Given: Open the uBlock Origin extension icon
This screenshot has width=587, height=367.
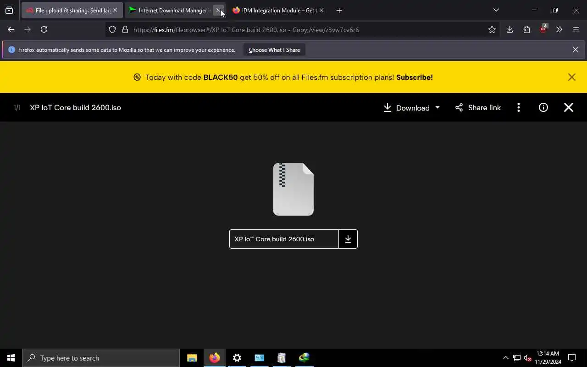Looking at the screenshot, I should pos(543,29).
